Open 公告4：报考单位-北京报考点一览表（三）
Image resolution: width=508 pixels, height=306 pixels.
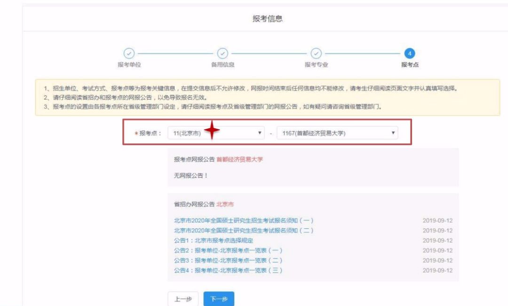228,270
